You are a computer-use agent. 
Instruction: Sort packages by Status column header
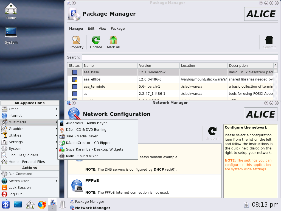point(75,65)
